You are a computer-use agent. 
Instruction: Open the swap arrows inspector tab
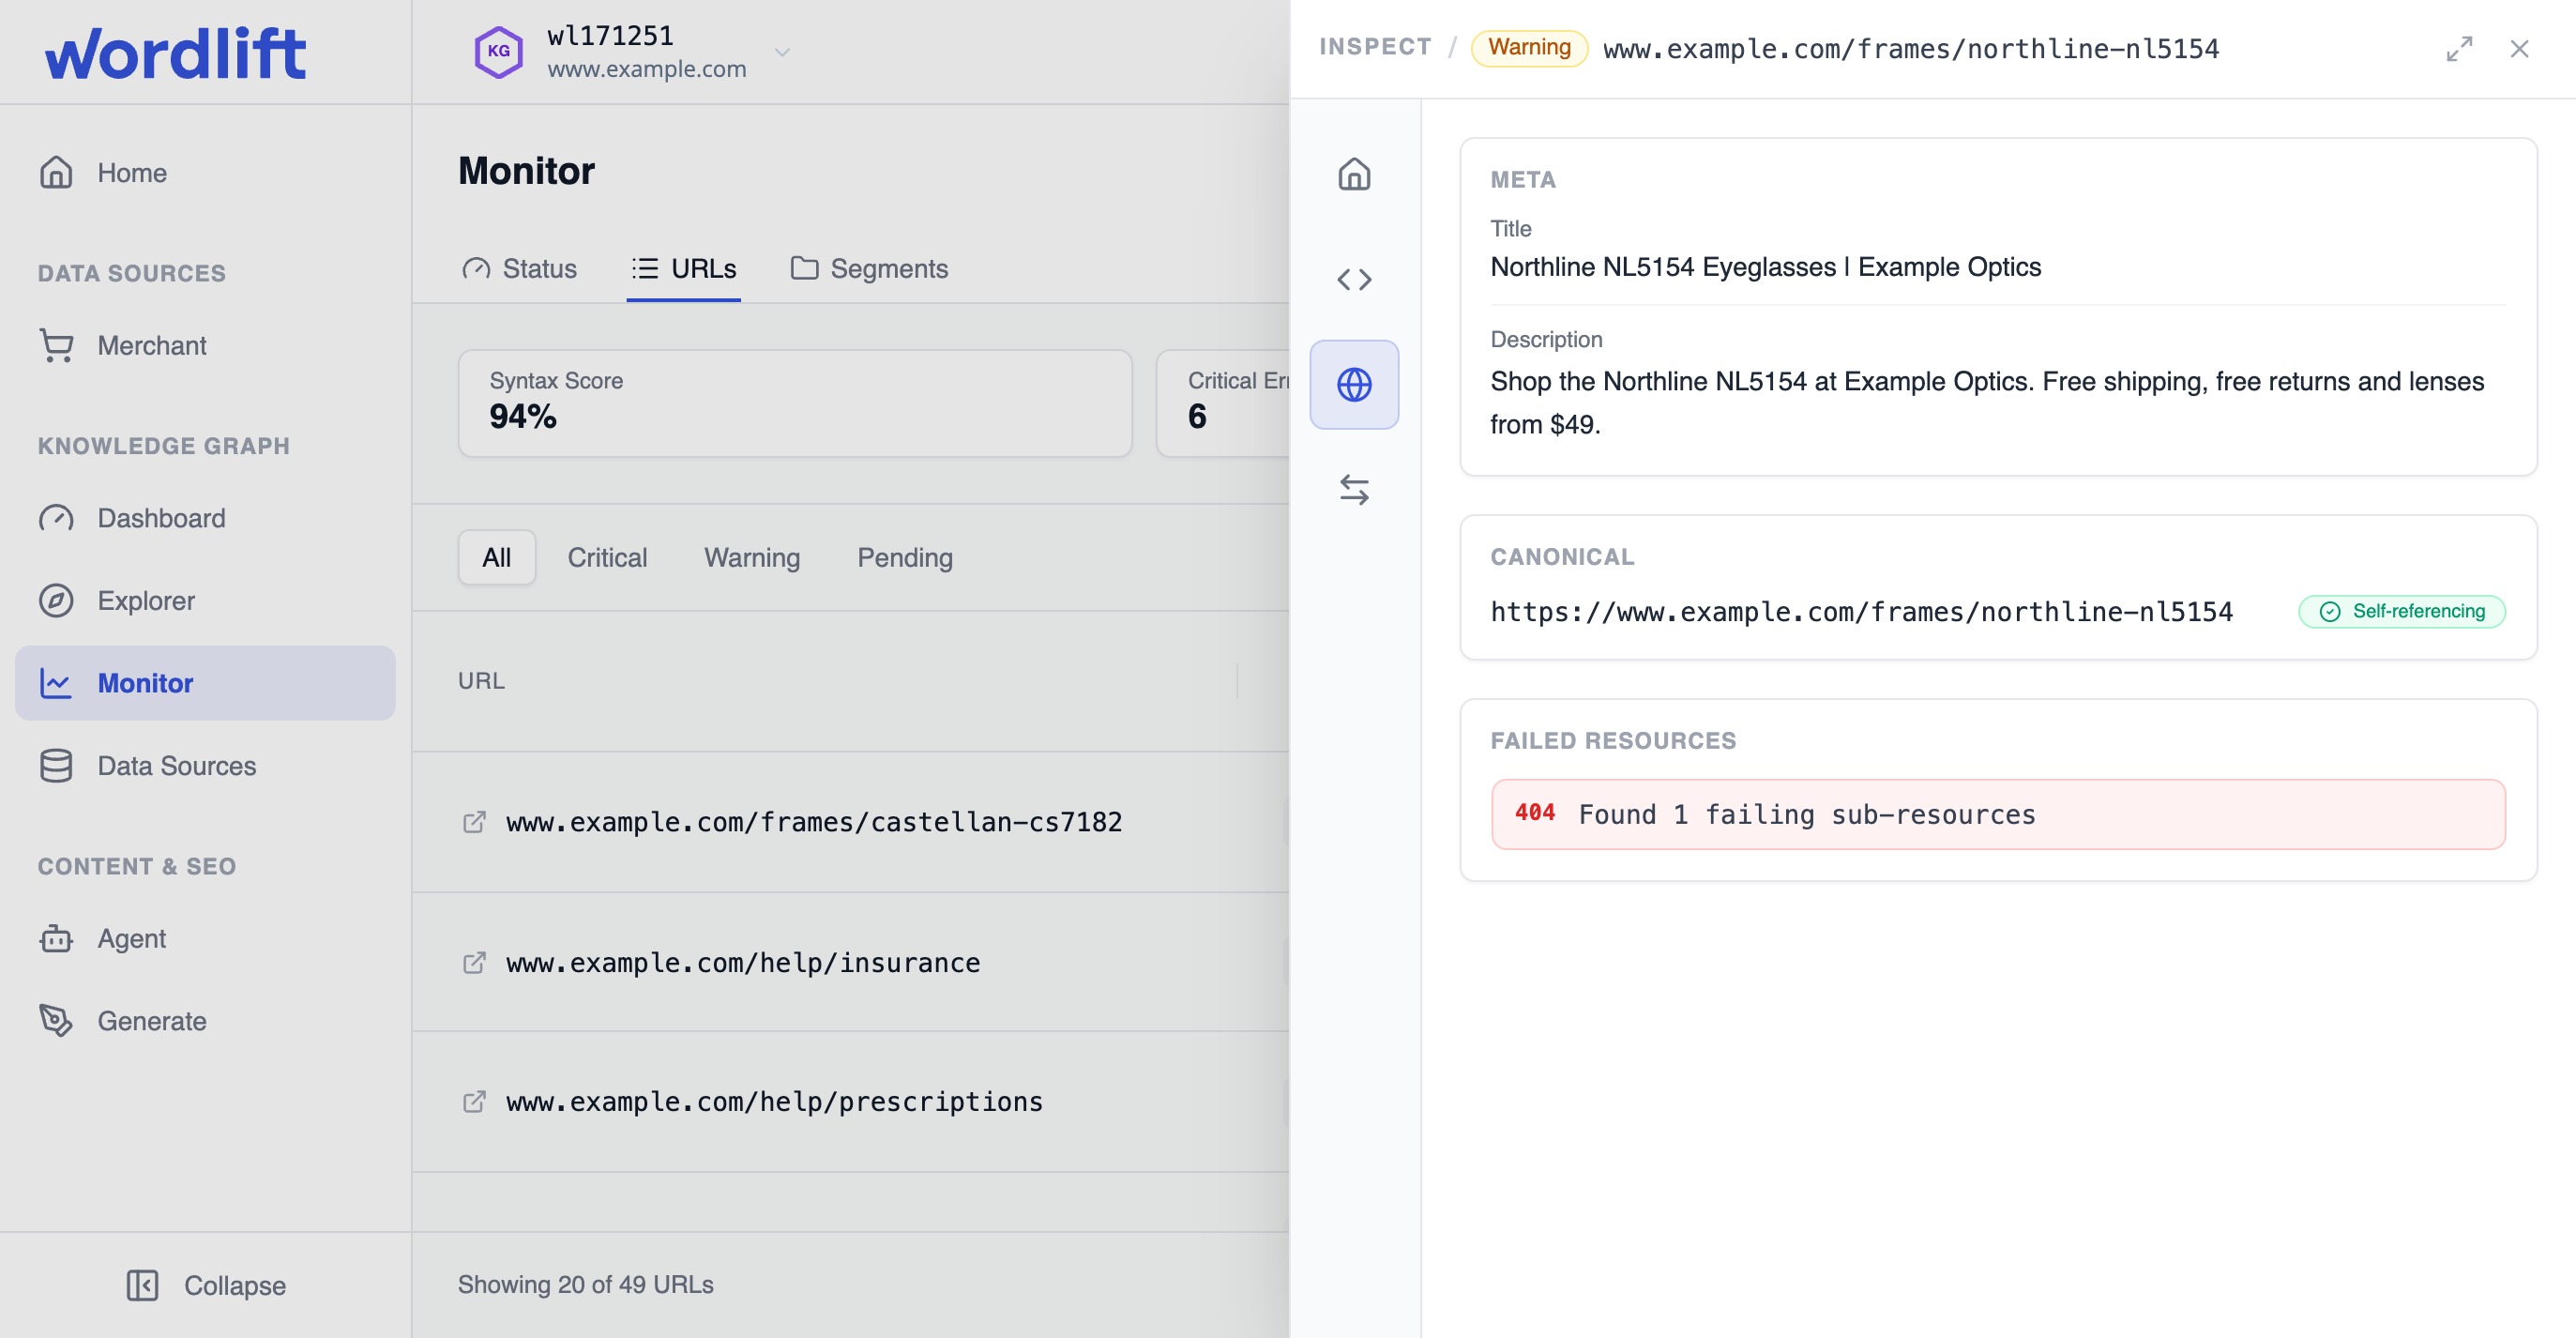(x=1354, y=489)
